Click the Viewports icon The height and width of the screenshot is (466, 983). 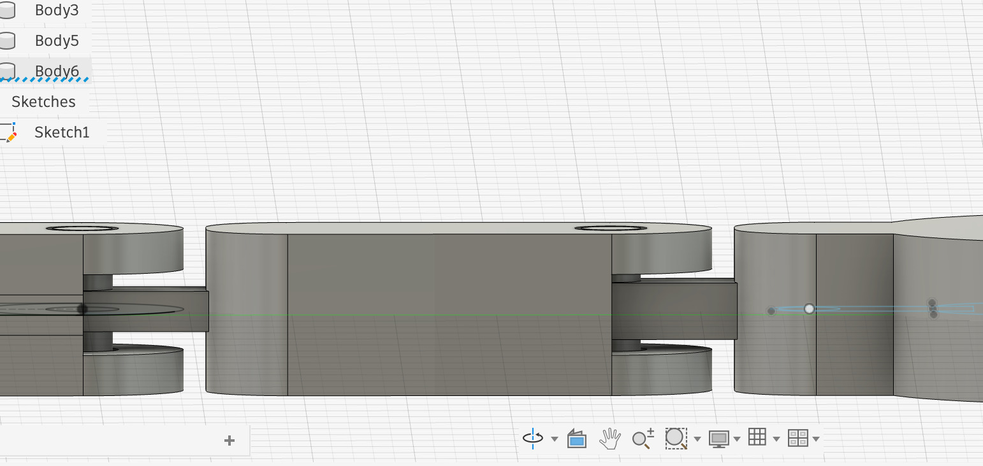click(797, 438)
